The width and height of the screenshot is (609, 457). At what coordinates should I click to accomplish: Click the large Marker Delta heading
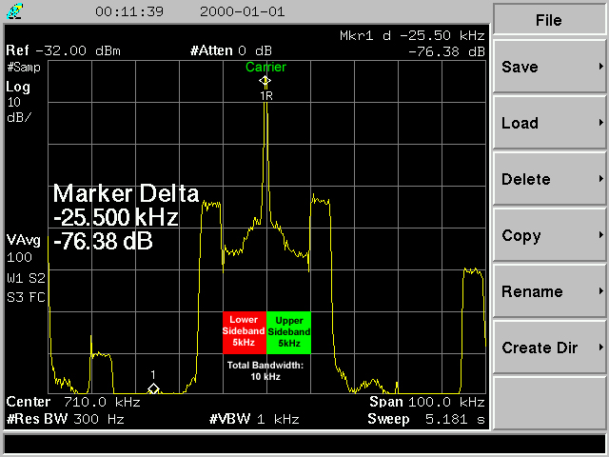(126, 193)
